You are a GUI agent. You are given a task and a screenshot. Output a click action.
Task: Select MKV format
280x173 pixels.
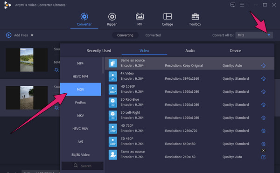tap(81, 116)
